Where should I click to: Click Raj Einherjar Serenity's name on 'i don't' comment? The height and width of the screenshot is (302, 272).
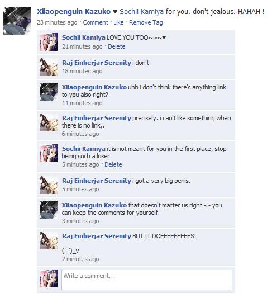click(97, 63)
